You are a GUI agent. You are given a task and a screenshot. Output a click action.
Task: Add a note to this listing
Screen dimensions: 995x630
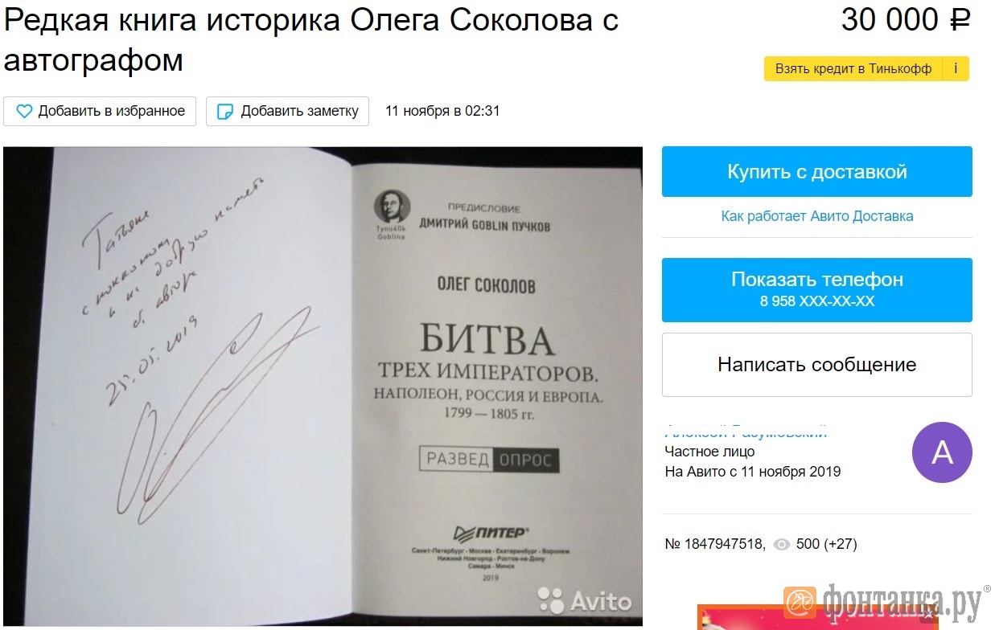coord(287,111)
